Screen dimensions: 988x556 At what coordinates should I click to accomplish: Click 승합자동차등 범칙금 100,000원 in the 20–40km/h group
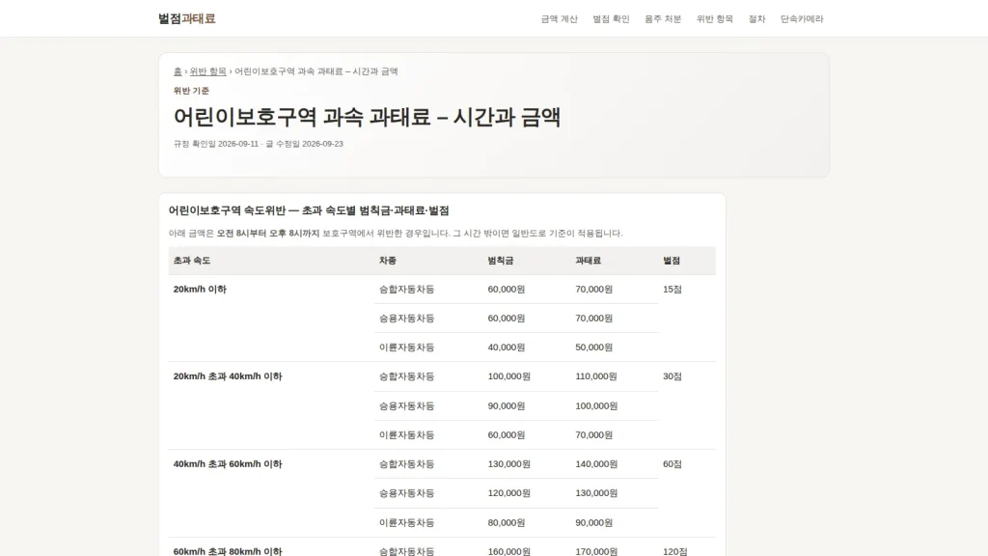[508, 376]
